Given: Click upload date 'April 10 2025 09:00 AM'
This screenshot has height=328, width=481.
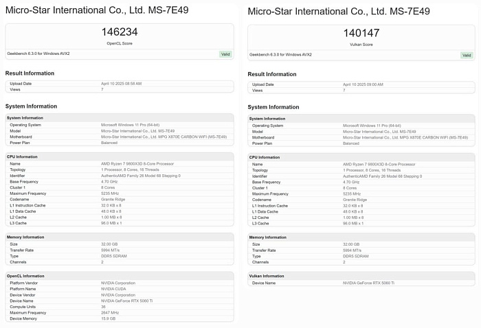Looking at the screenshot, I should [363, 84].
